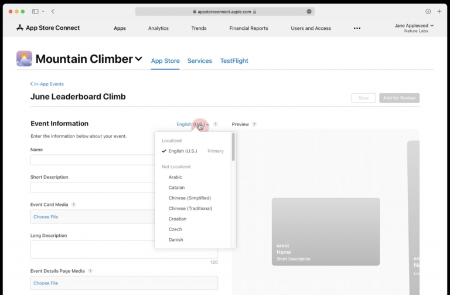Go to Trends

pyautogui.click(x=199, y=28)
